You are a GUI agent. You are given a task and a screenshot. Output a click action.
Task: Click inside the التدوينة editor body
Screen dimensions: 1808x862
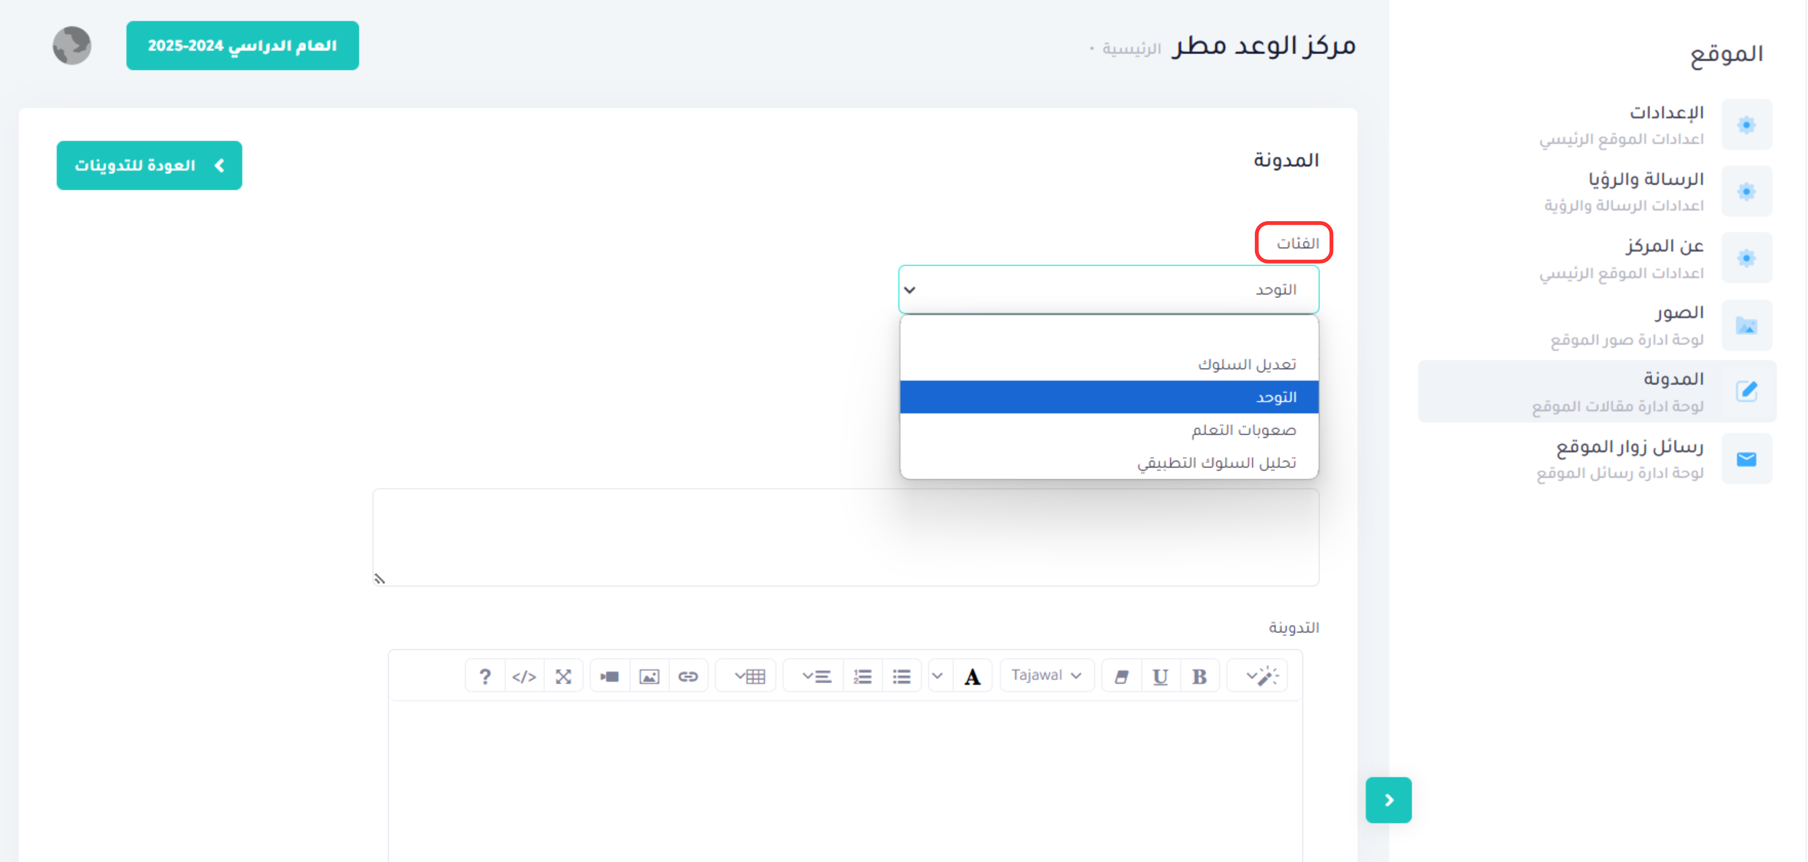(845, 781)
